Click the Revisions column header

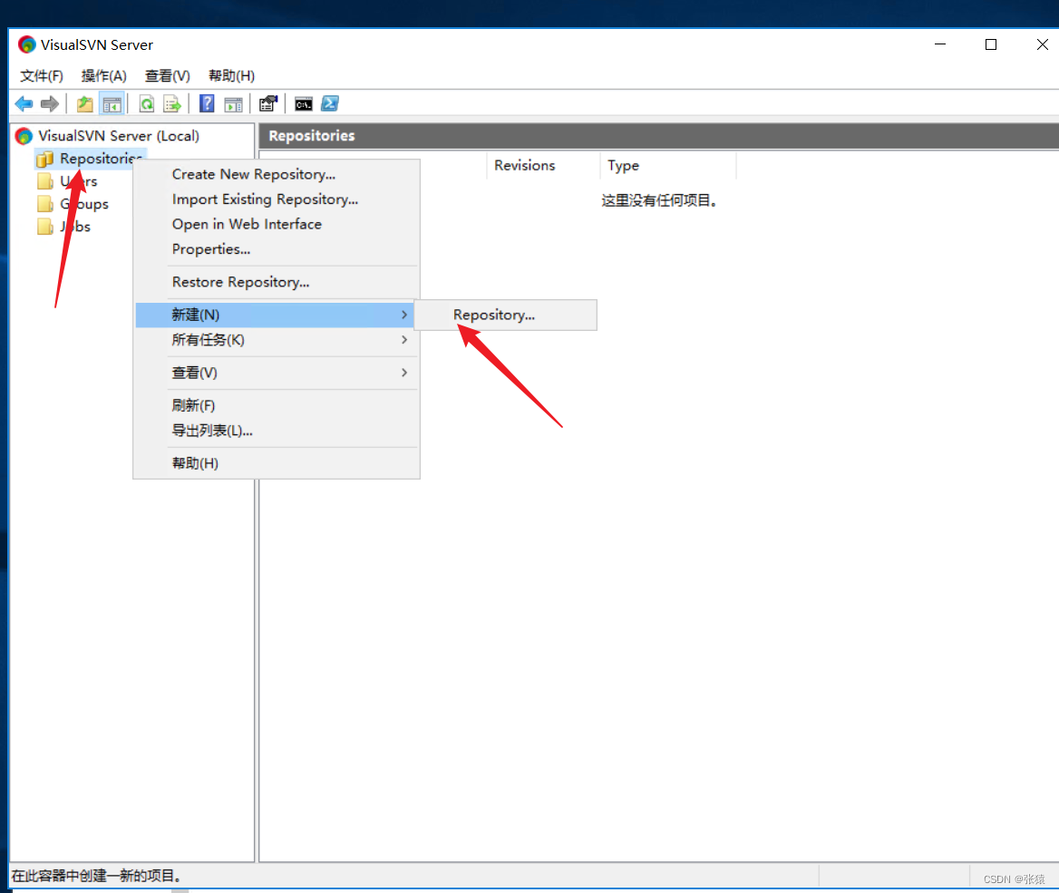[x=525, y=166]
